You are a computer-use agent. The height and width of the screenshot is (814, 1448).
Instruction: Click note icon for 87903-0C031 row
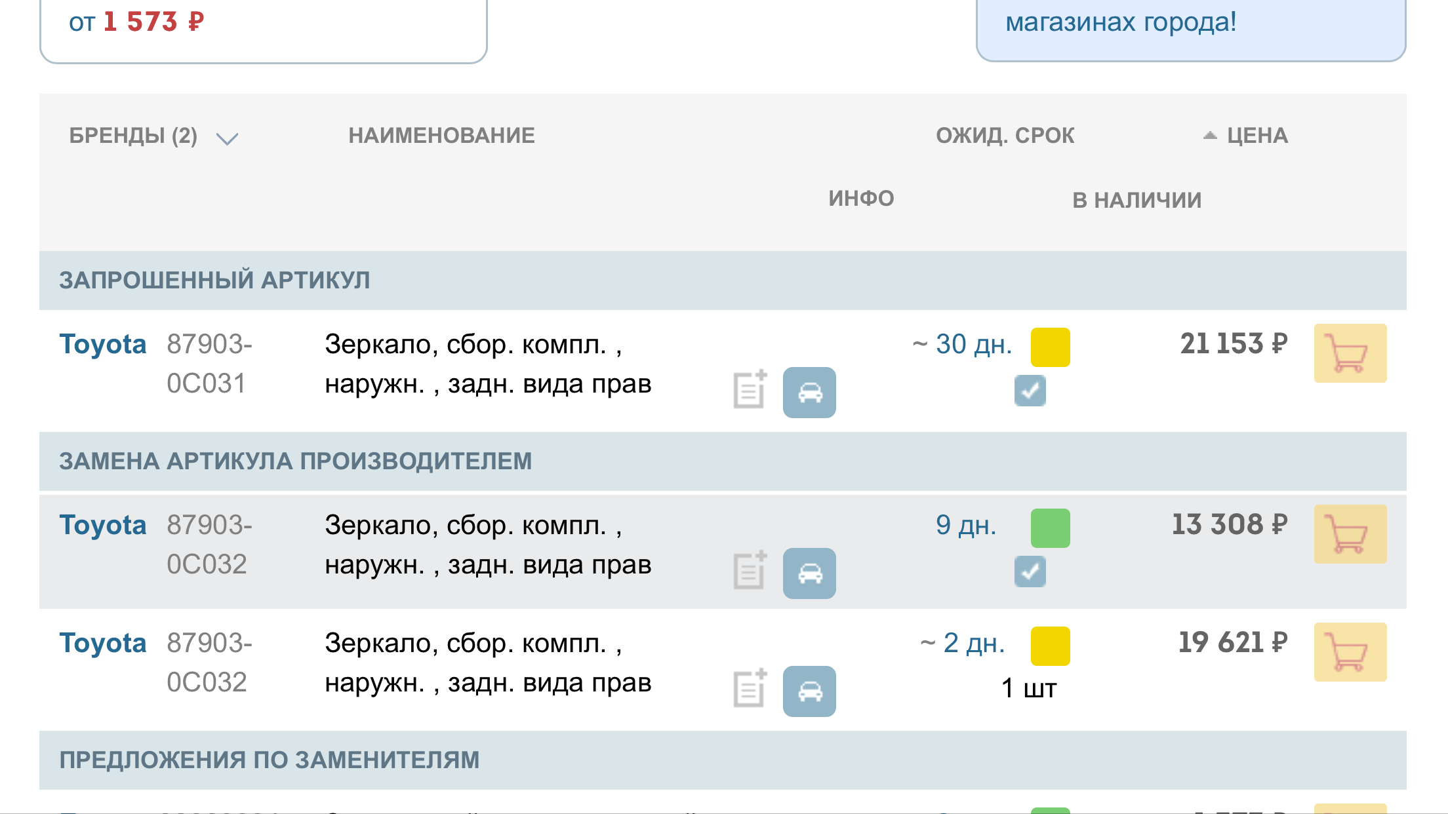click(750, 389)
